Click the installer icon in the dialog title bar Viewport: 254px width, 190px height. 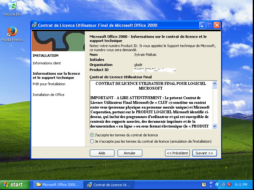34,25
